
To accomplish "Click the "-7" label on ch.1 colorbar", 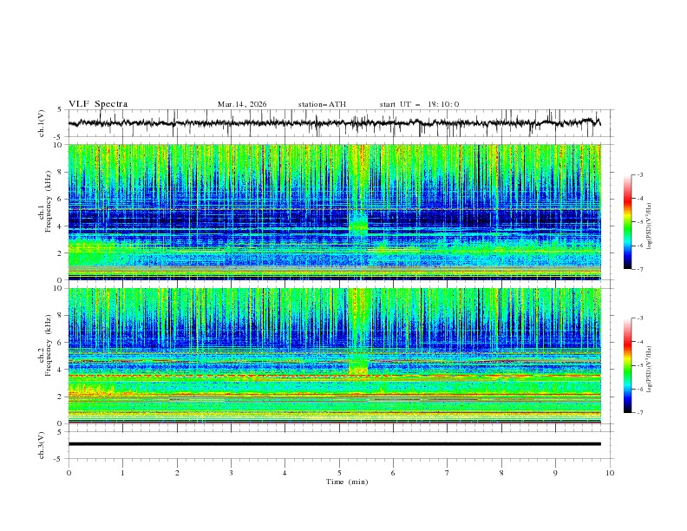I will [640, 270].
